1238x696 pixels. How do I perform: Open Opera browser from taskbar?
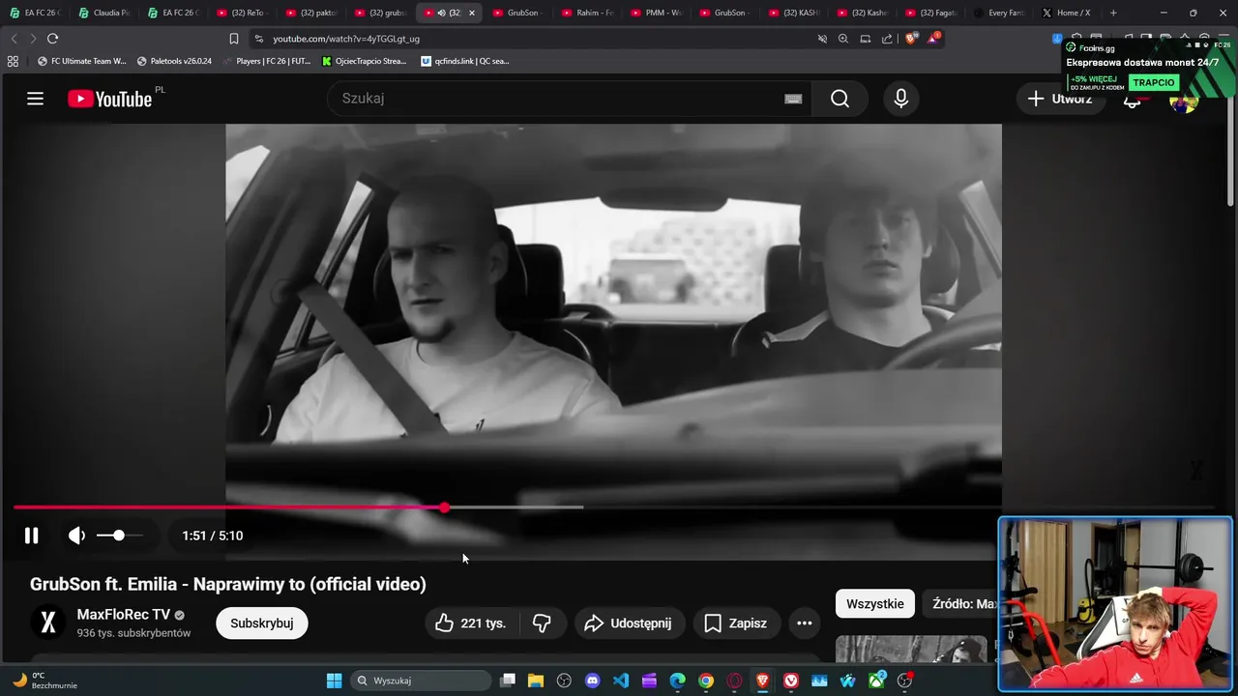pyautogui.click(x=735, y=681)
